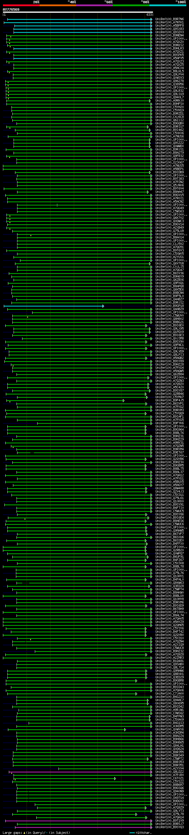
Task: Open hit UniRef100_C5YQQ9
Action: coord(169,414)
